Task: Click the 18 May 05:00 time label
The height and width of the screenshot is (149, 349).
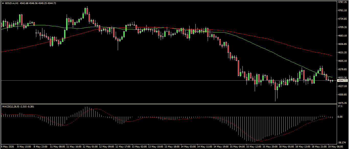Action: click(x=286, y=147)
